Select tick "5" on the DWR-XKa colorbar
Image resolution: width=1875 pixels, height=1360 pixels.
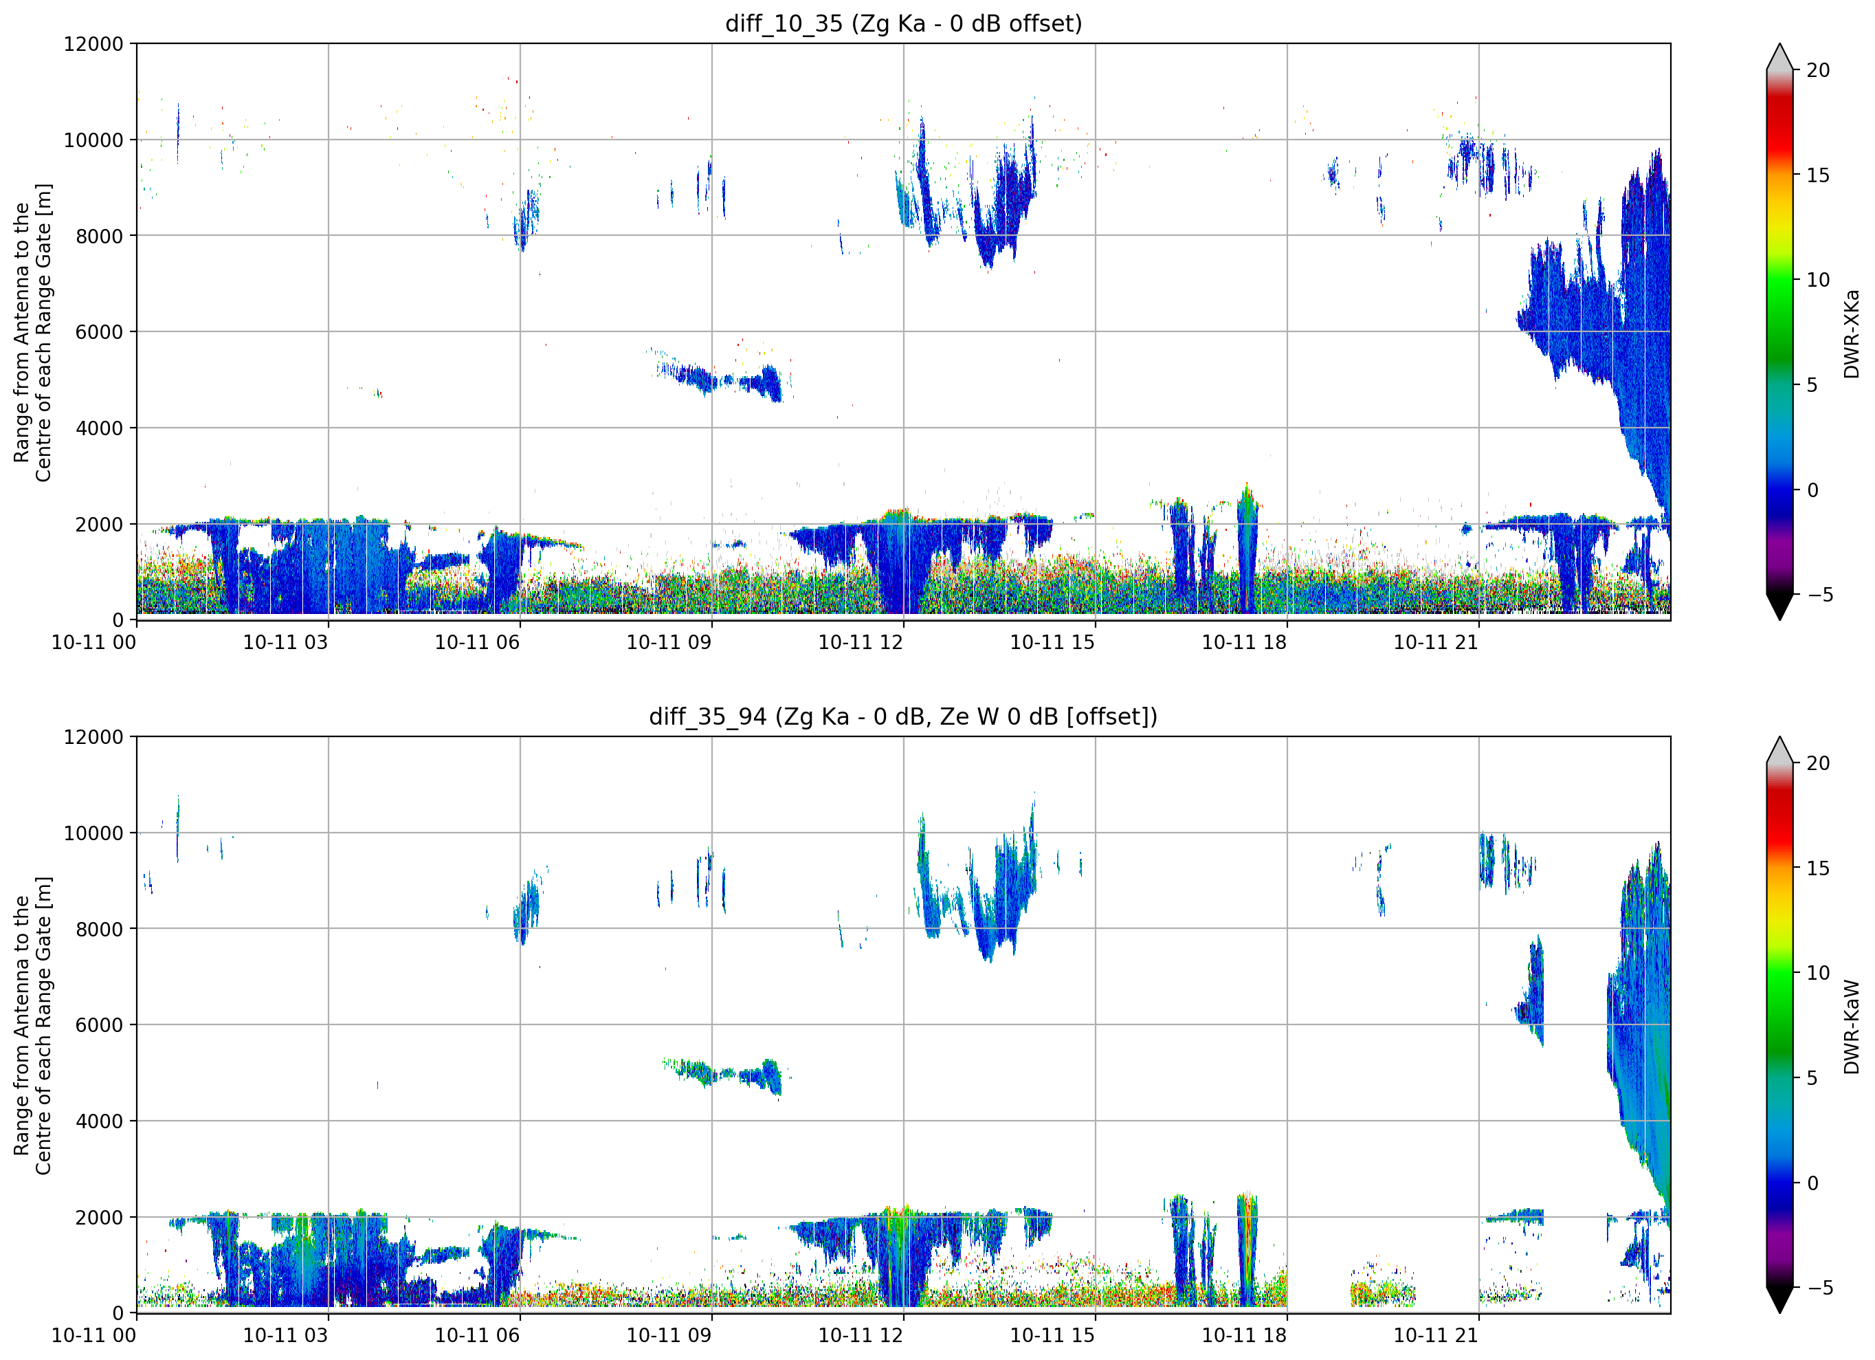pos(1812,384)
